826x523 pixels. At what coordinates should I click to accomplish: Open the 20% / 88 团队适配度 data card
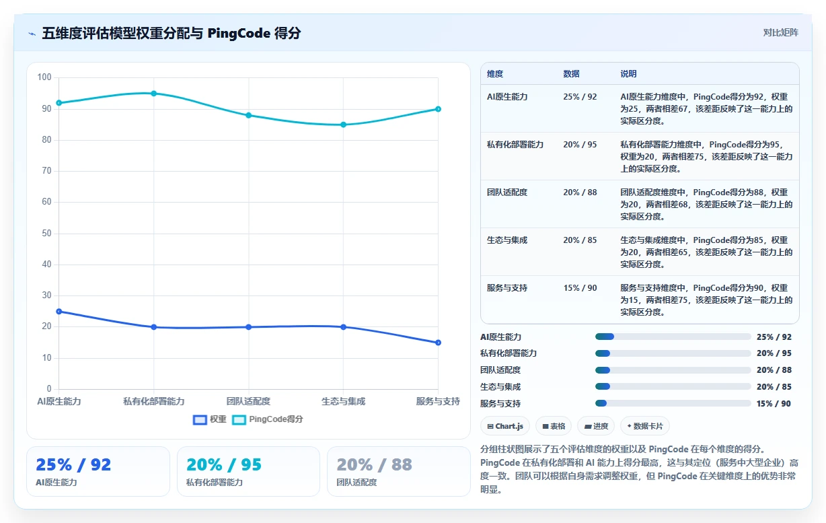[x=399, y=471]
